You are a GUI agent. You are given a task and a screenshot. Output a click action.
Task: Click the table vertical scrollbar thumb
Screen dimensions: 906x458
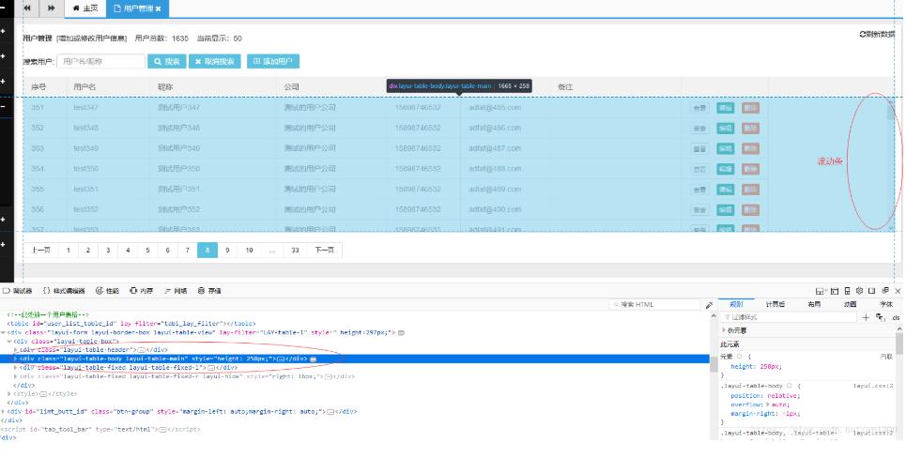click(x=890, y=110)
